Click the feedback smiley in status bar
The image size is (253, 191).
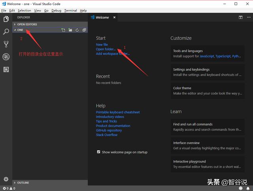point(241,188)
